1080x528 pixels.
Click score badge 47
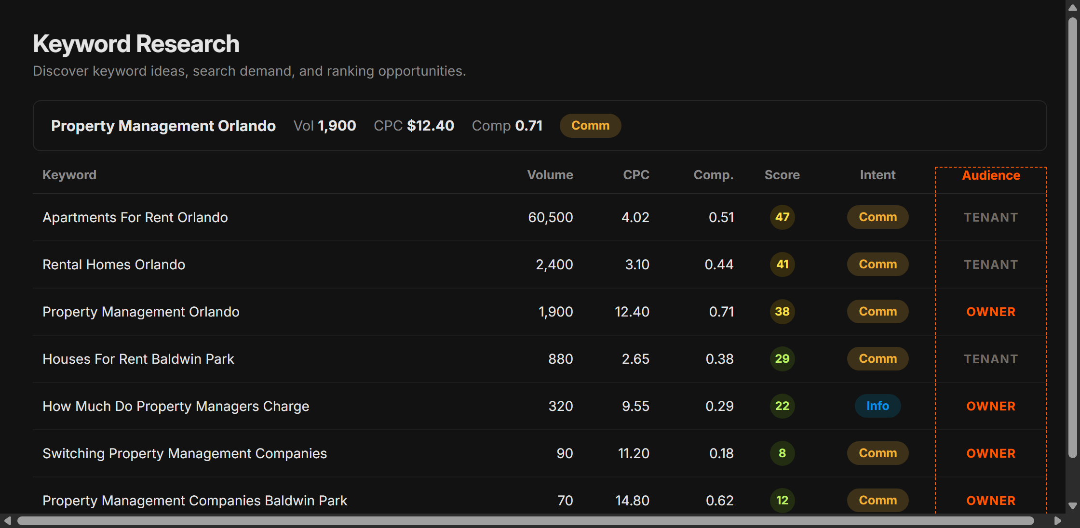782,217
